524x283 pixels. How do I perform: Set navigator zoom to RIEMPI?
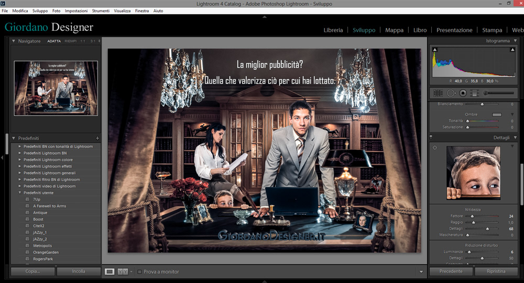click(x=71, y=41)
